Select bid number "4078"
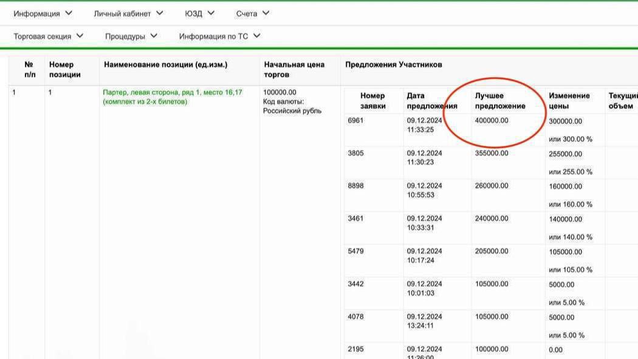 (x=355, y=316)
